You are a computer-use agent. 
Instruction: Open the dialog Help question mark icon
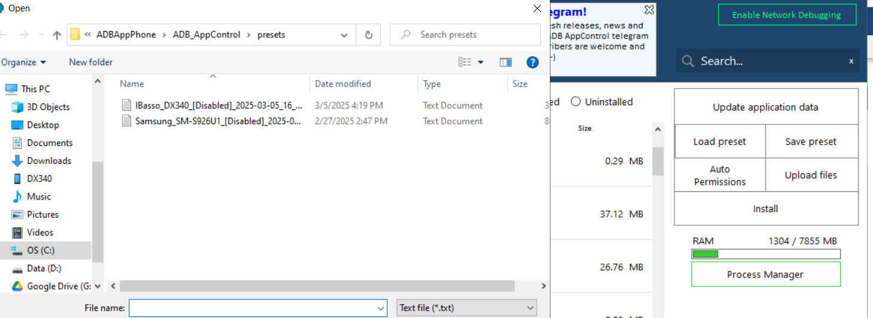[x=533, y=62]
